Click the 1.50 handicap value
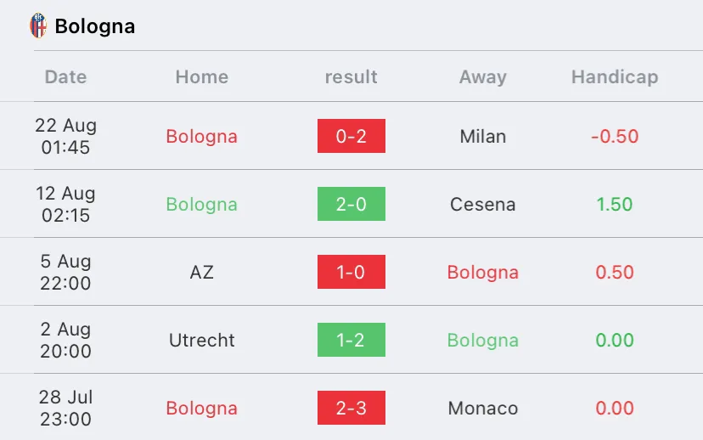This screenshot has height=440, width=703. pyautogui.click(x=615, y=204)
